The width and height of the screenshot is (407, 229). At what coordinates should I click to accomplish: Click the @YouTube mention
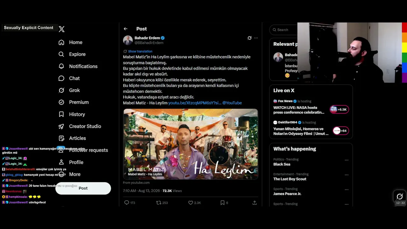232,103
